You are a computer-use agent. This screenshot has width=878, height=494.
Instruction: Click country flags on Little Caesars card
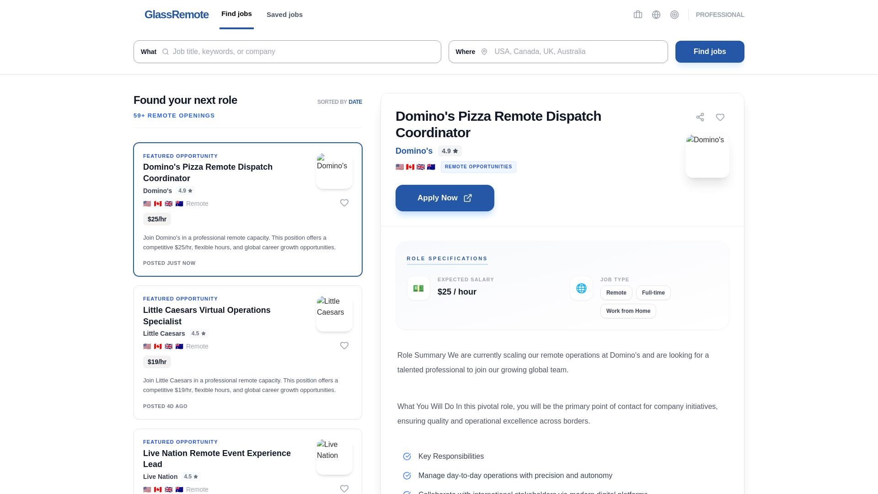(x=163, y=346)
